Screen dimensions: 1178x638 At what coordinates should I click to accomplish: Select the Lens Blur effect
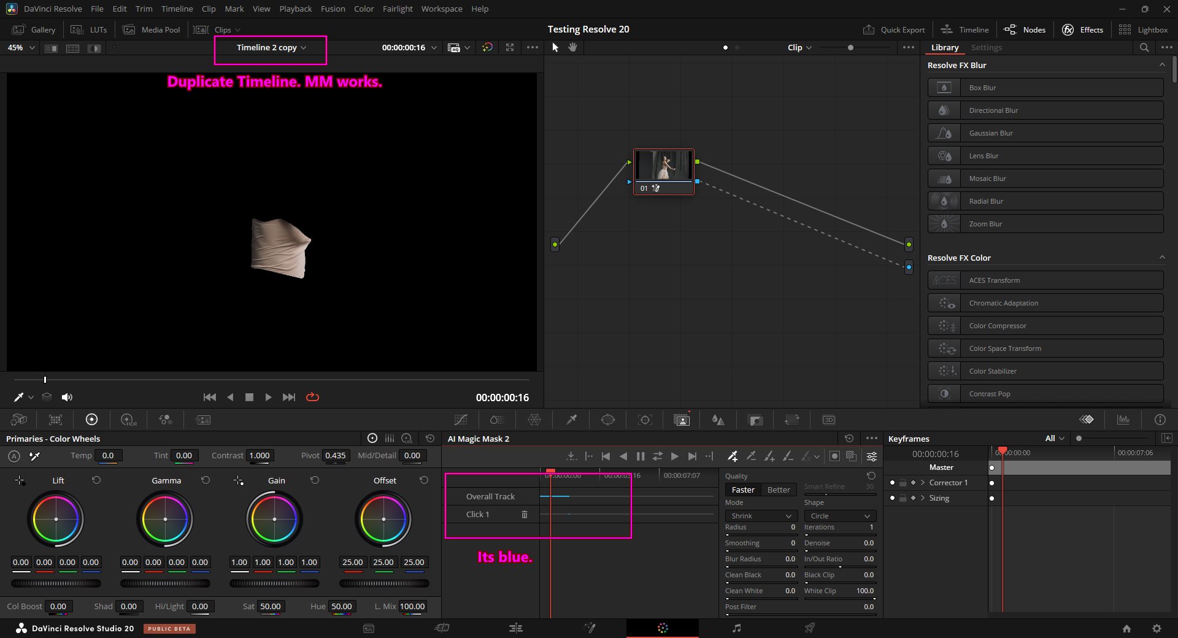[x=1045, y=156]
